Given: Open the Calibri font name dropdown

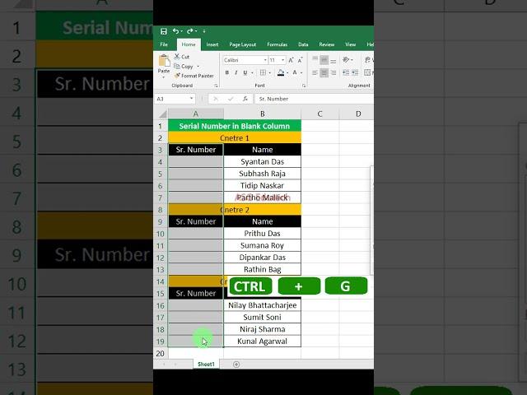Looking at the screenshot, I should click(264, 60).
